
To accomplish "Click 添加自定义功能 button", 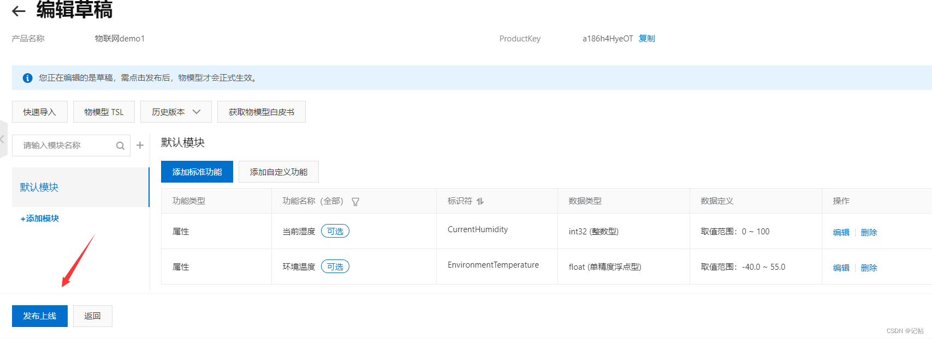I will click(x=278, y=172).
